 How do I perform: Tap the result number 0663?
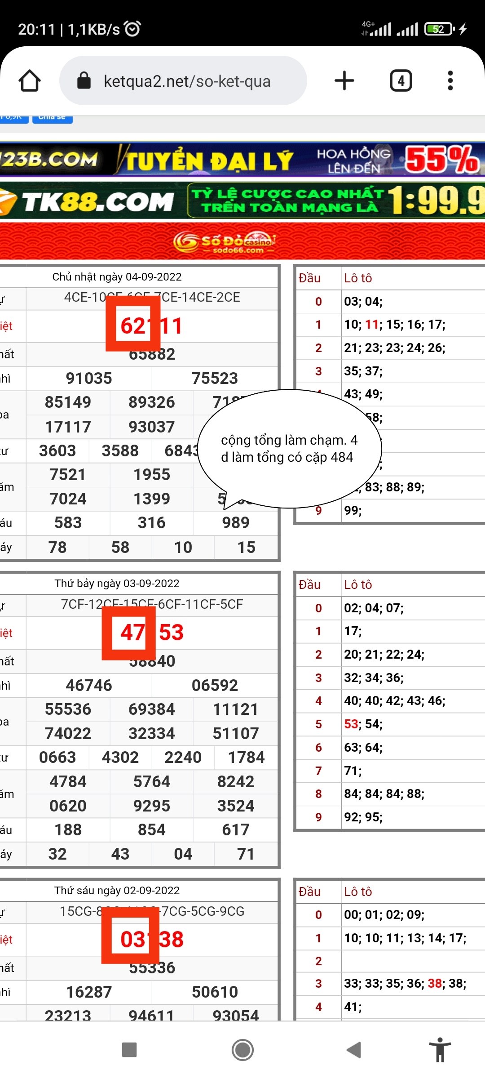click(x=57, y=758)
